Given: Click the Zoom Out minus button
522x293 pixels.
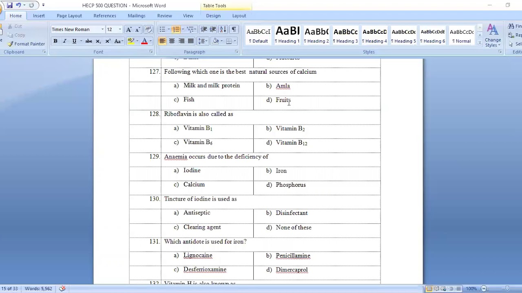Looking at the screenshot, I should 484,289.
